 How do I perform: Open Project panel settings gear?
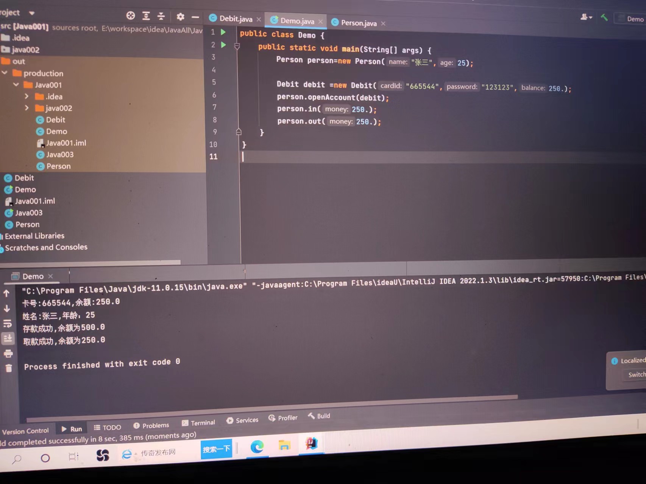(180, 17)
